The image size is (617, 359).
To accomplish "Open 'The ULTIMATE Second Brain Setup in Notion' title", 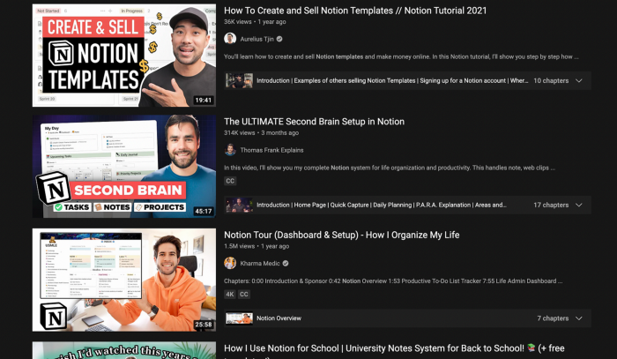I will 314,122.
